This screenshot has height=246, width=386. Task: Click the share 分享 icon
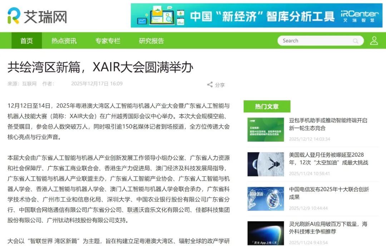[x=210, y=85]
